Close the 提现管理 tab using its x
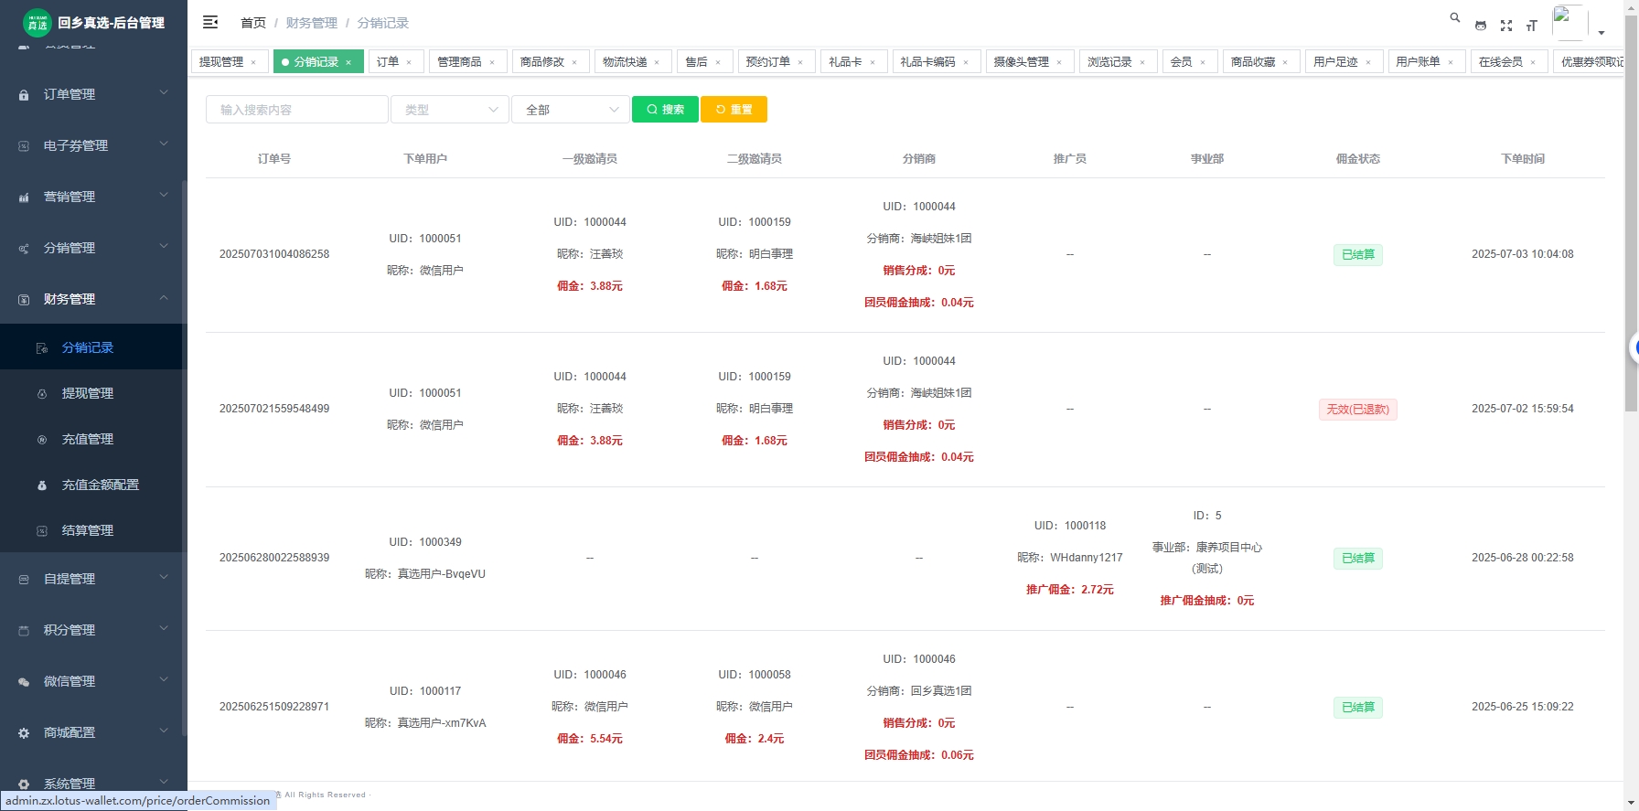The height and width of the screenshot is (811, 1639). (x=253, y=62)
